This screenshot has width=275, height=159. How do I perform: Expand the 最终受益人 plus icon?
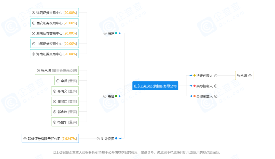pyautogui.click(x=216, y=96)
